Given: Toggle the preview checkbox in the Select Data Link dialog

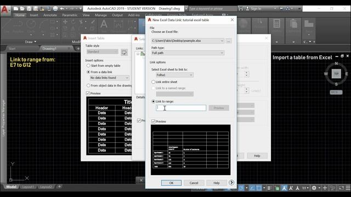Looking at the screenshot, I should [x=139, y=120].
